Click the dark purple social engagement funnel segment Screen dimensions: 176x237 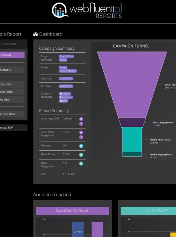tap(132, 122)
